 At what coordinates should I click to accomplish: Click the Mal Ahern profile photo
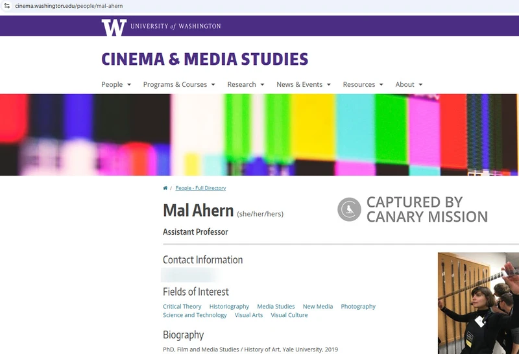[478, 303]
